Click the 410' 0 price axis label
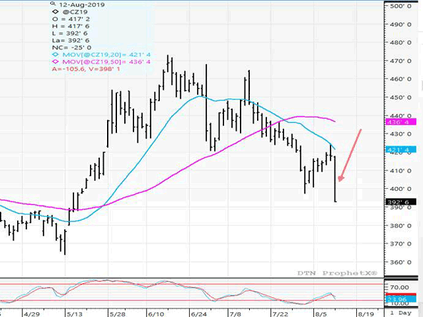This screenshot has height=317, width=423. click(401, 170)
